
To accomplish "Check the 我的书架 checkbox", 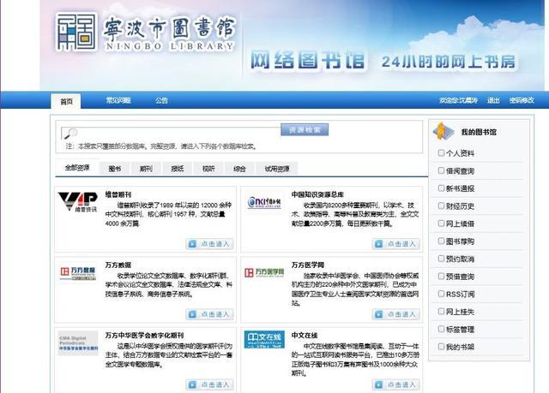I will [x=441, y=347].
